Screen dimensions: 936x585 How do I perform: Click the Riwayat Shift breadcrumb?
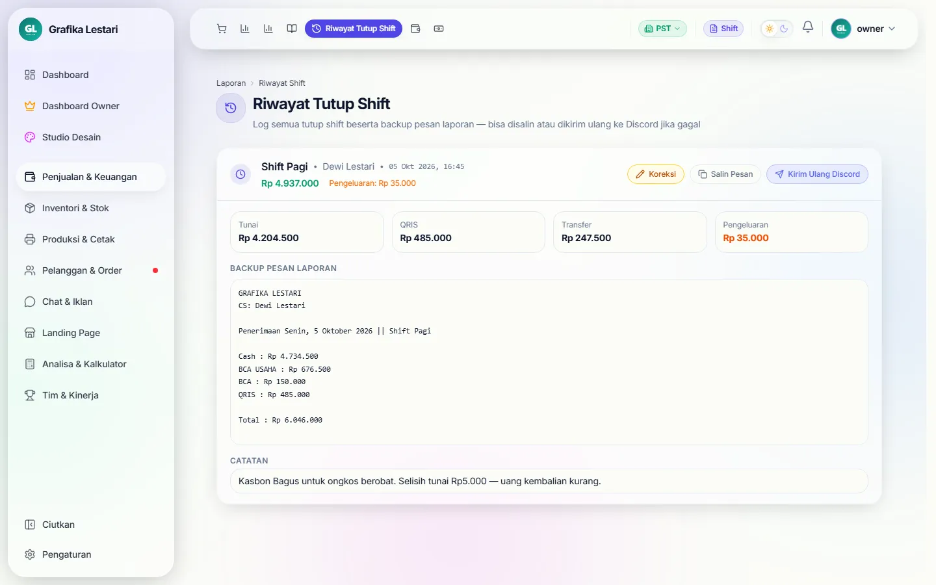tap(282, 83)
